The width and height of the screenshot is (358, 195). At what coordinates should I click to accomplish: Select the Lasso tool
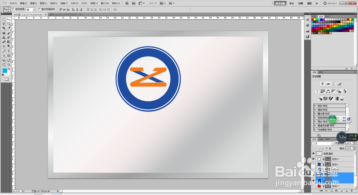[4, 24]
